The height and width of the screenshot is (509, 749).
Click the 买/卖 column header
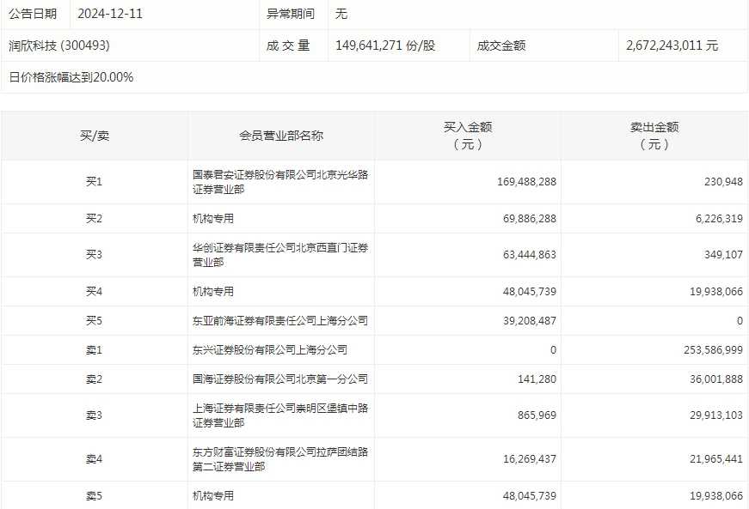point(95,136)
